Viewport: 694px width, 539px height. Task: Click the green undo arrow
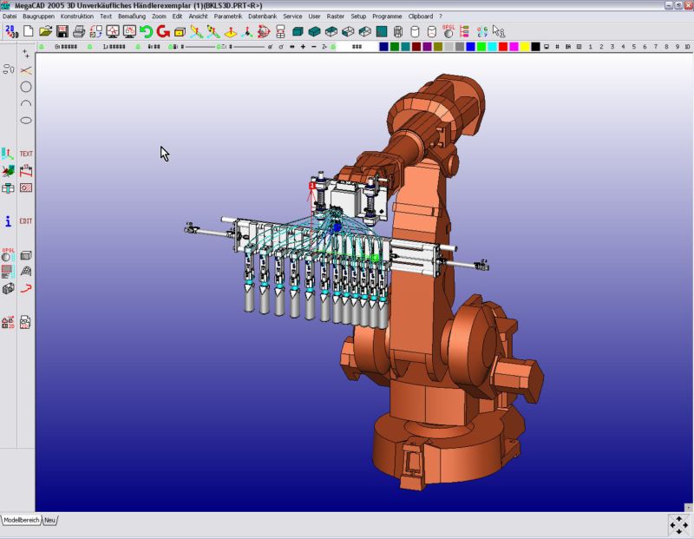(146, 31)
